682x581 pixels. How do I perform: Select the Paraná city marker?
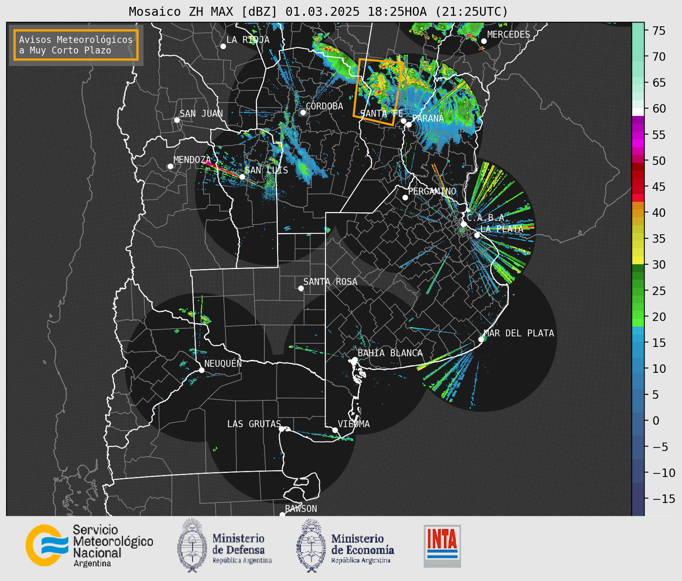(409, 124)
